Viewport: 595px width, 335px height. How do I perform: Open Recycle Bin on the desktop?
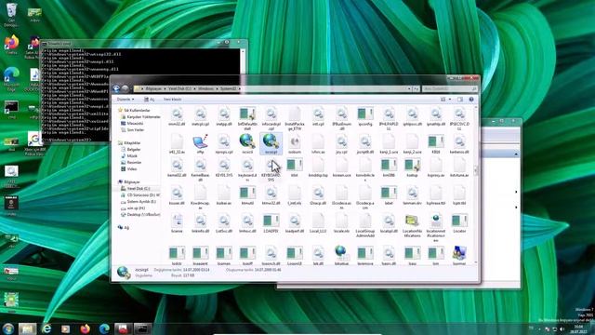tap(11, 14)
